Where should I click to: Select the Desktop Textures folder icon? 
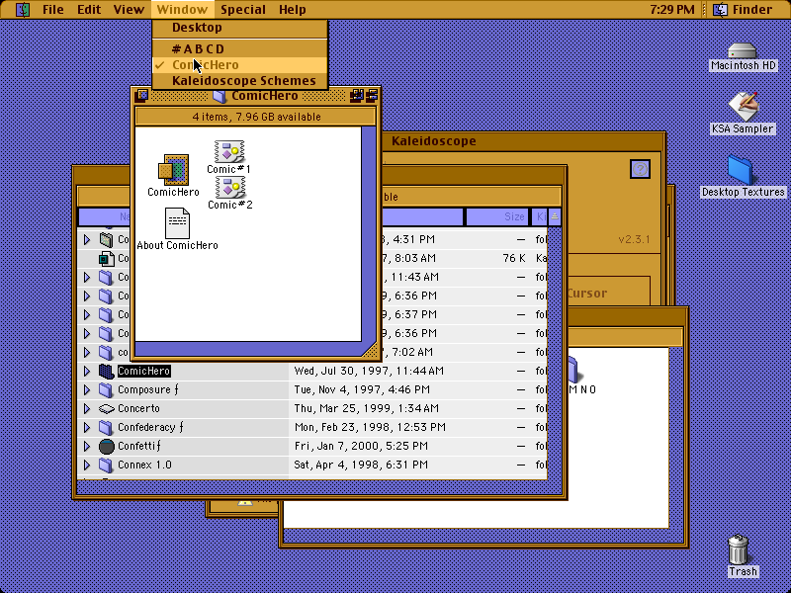click(x=740, y=170)
